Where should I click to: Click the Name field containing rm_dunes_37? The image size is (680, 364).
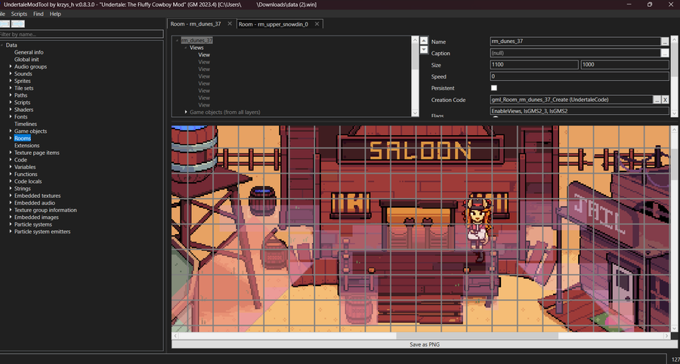tap(576, 42)
